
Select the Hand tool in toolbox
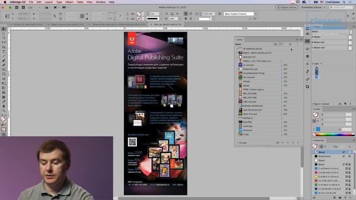pyautogui.click(x=4, y=106)
